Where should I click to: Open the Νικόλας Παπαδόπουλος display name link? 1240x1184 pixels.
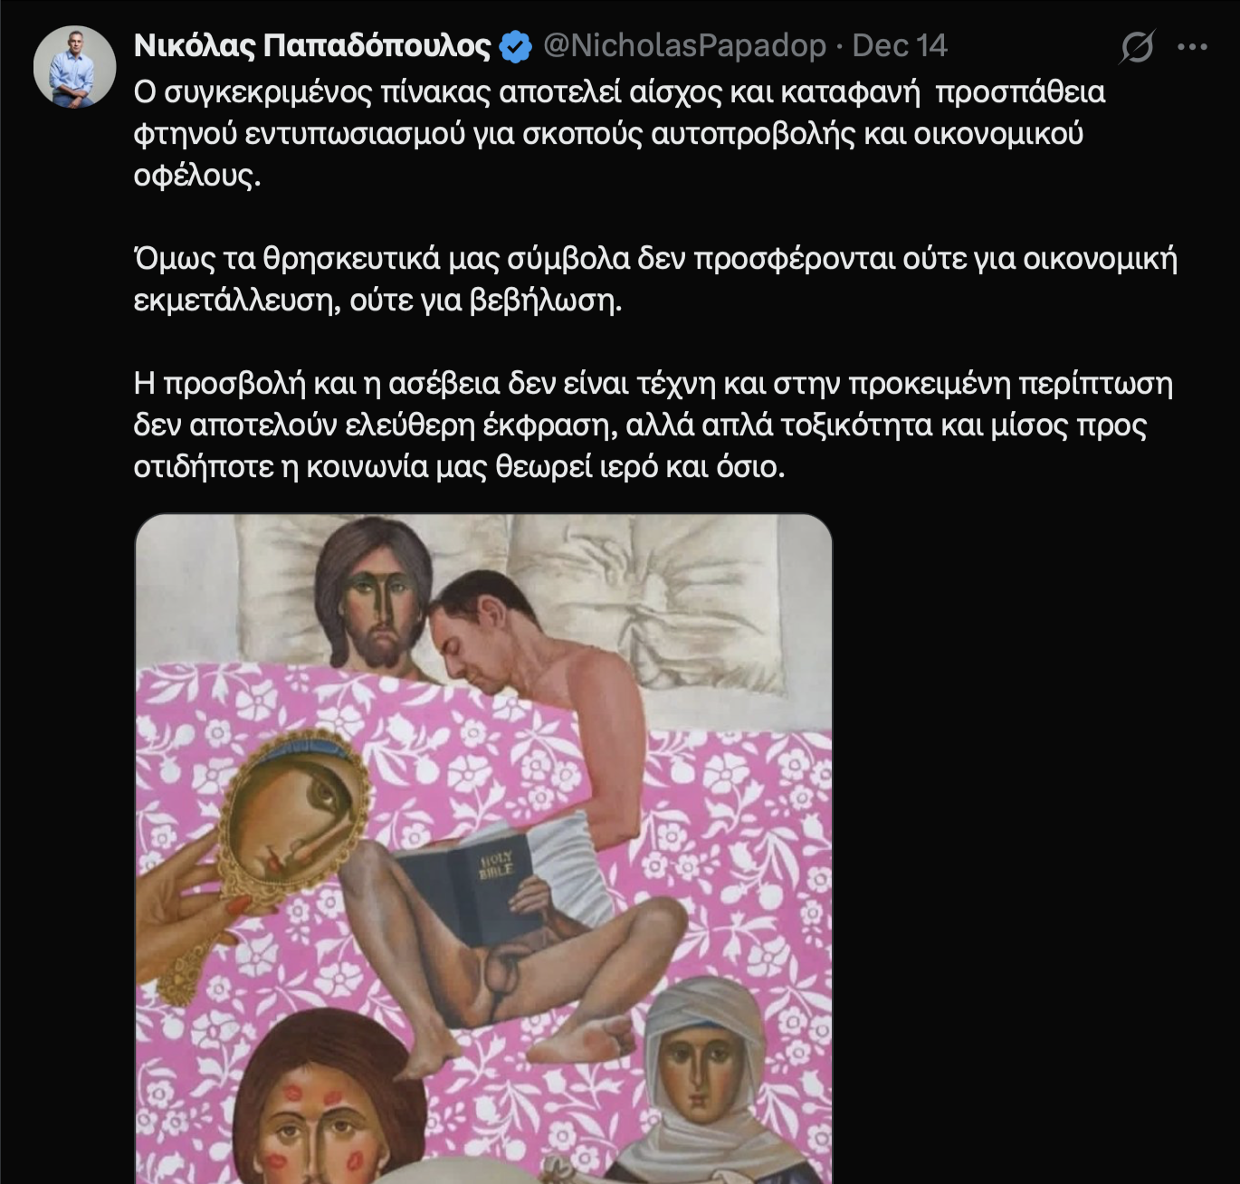tap(312, 45)
